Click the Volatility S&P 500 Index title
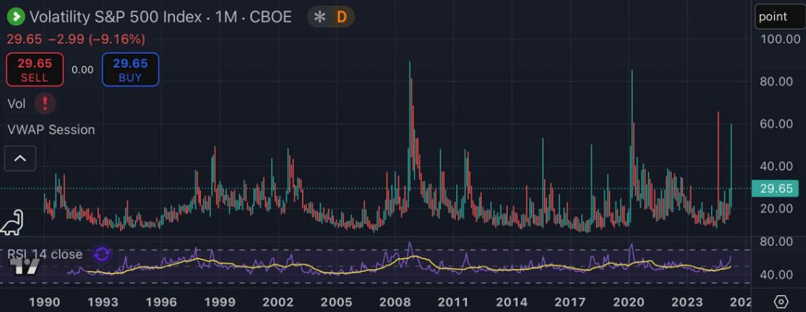806x312 pixels. pos(116,17)
